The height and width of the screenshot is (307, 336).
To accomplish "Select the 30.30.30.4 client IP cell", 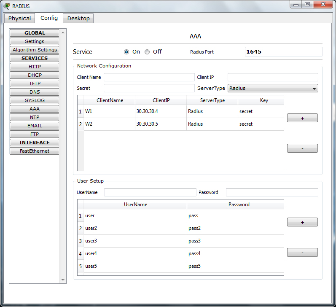I will tap(161, 111).
